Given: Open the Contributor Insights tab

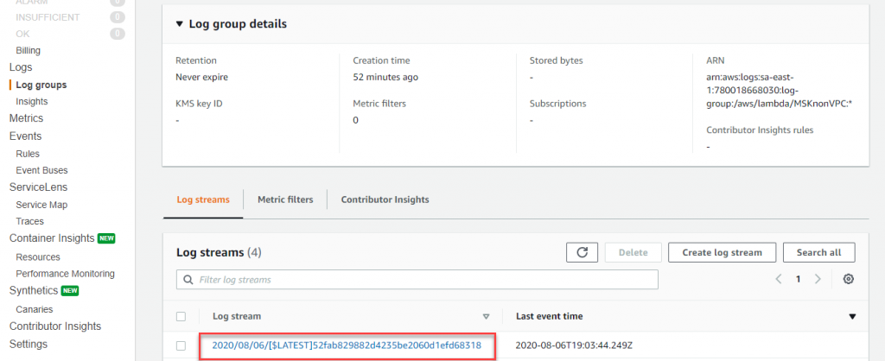Looking at the screenshot, I should 385,199.
